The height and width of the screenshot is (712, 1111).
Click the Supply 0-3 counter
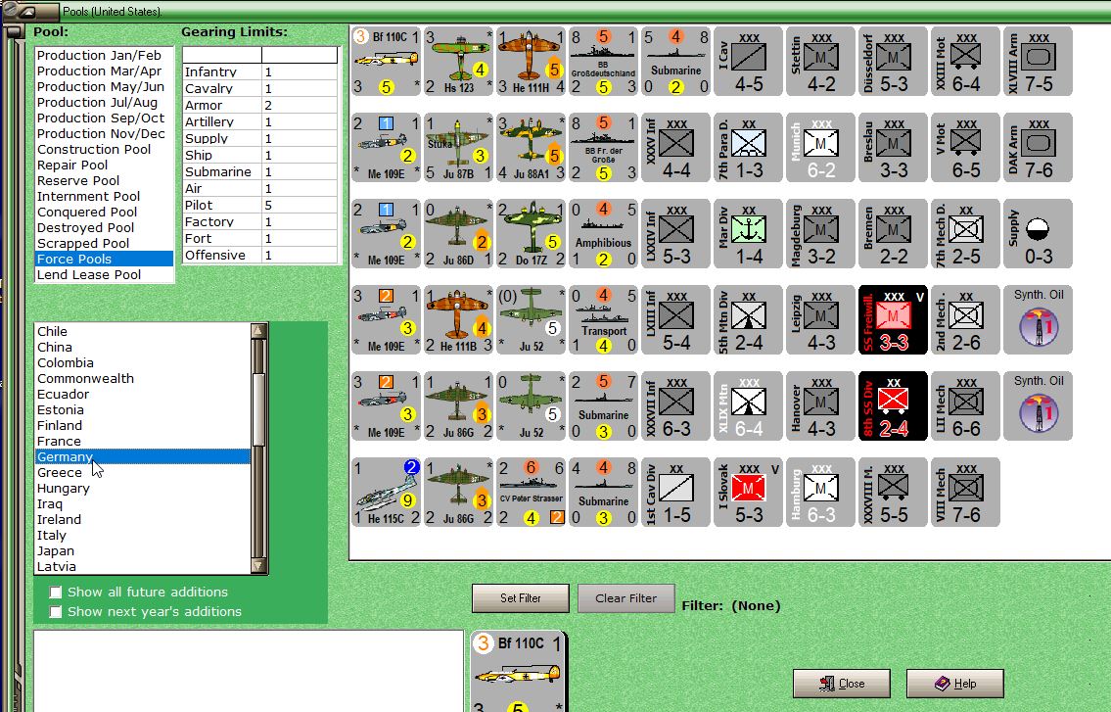(1038, 234)
